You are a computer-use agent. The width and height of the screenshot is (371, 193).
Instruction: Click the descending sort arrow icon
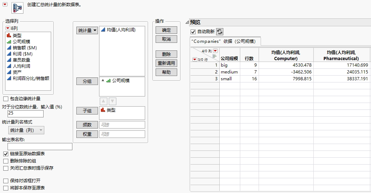[112, 101]
